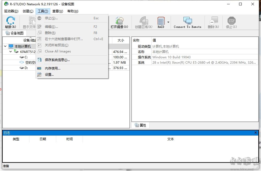Choose Close All Images menu entry
Screen dimensions: 261x171
coord(72,51)
